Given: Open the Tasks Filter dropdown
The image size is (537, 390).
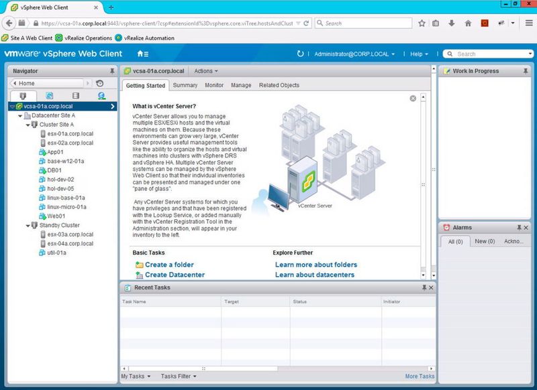Looking at the screenshot, I should click(179, 377).
